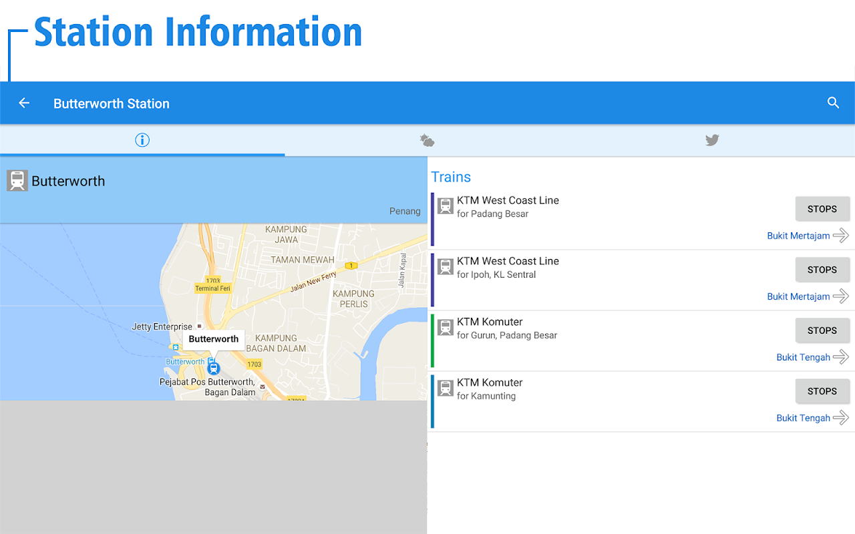Select the Butterworth Station title text
Screen dimensions: 855x534
[112, 103]
